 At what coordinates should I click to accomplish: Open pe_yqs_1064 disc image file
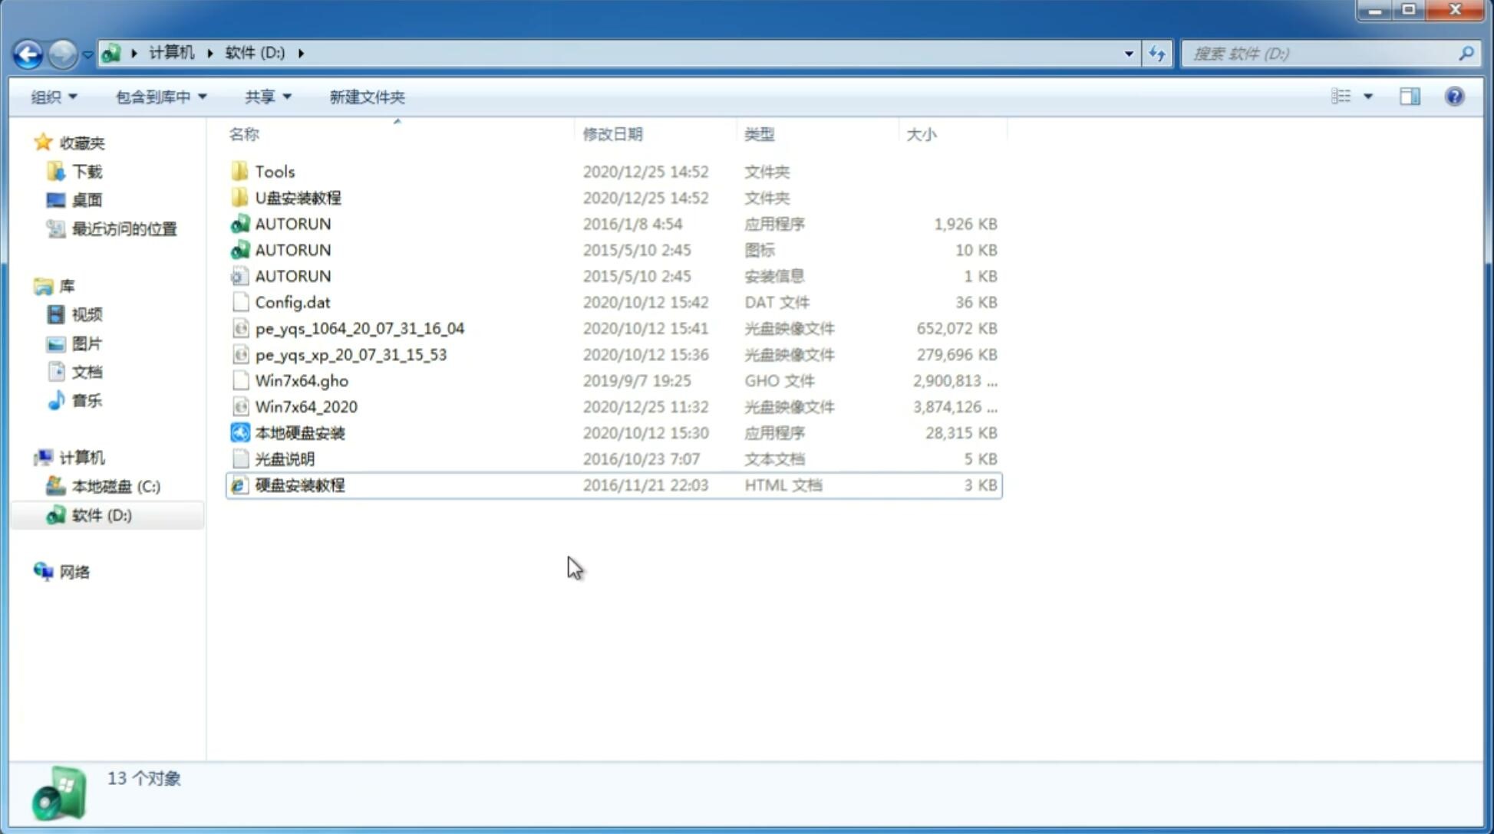pyautogui.click(x=360, y=328)
